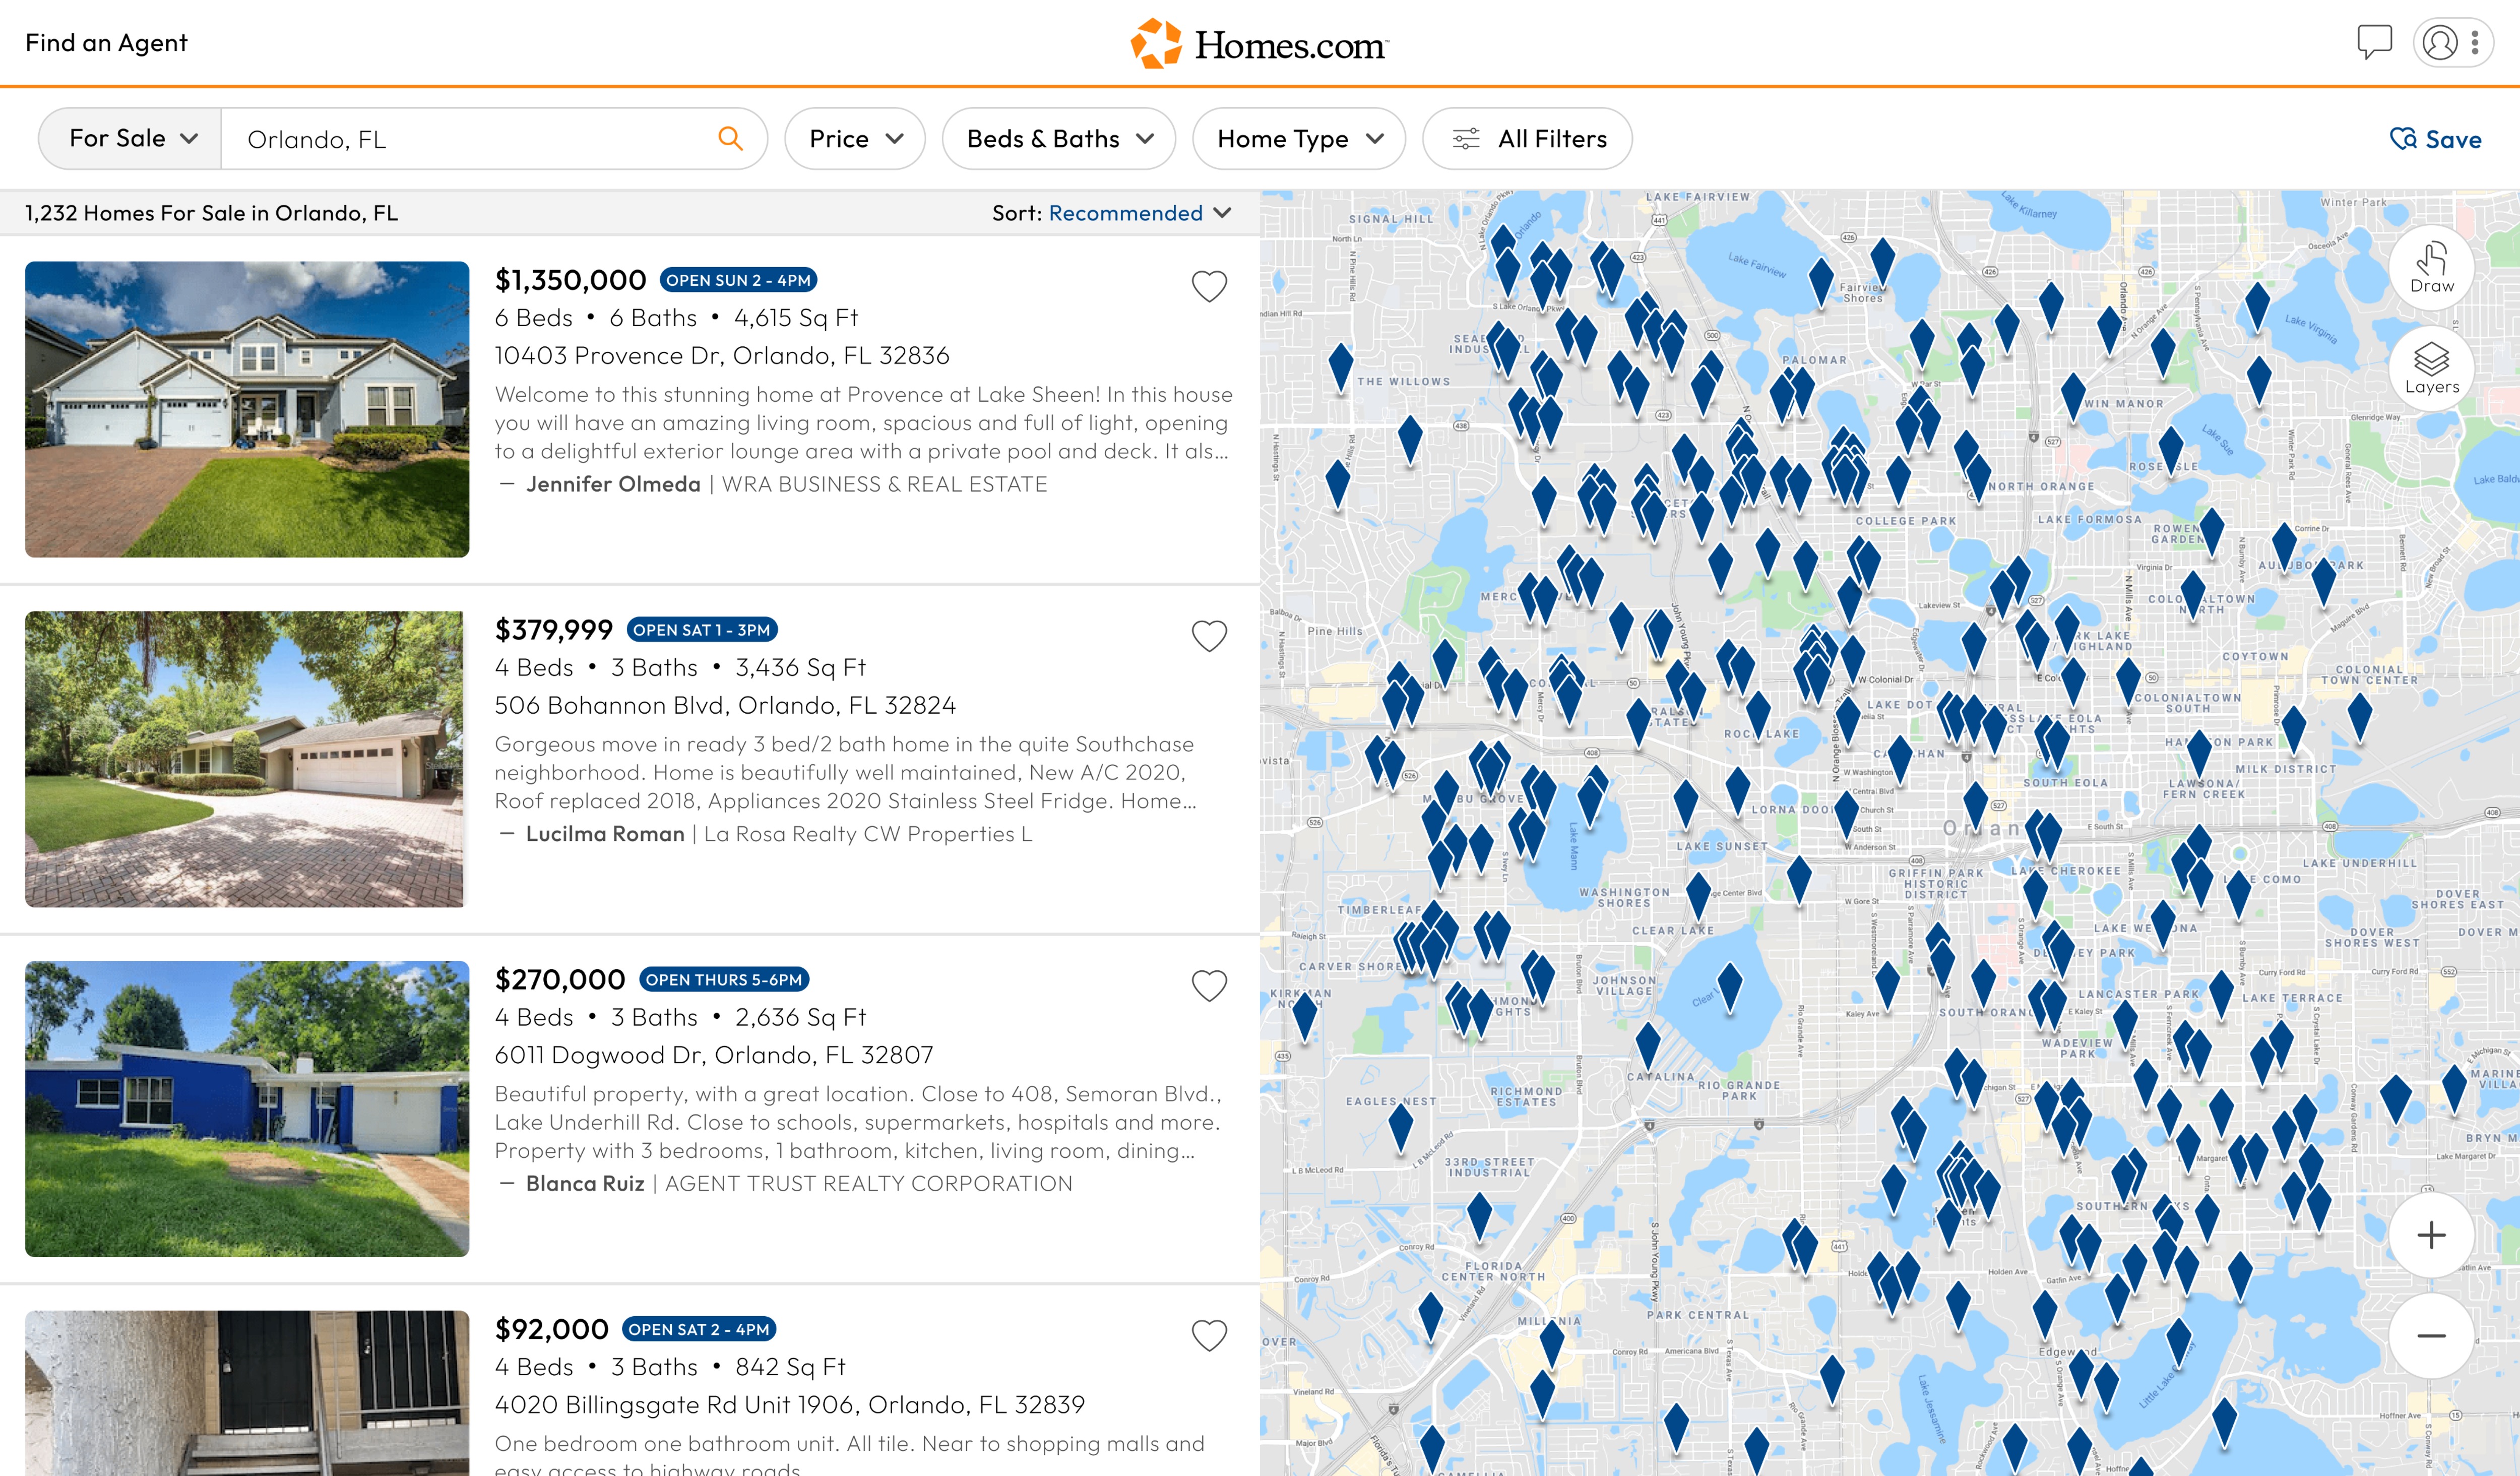Favorite the $92,000 Billingsgate Rd listing
The width and height of the screenshot is (2520, 1476).
(x=1209, y=1336)
